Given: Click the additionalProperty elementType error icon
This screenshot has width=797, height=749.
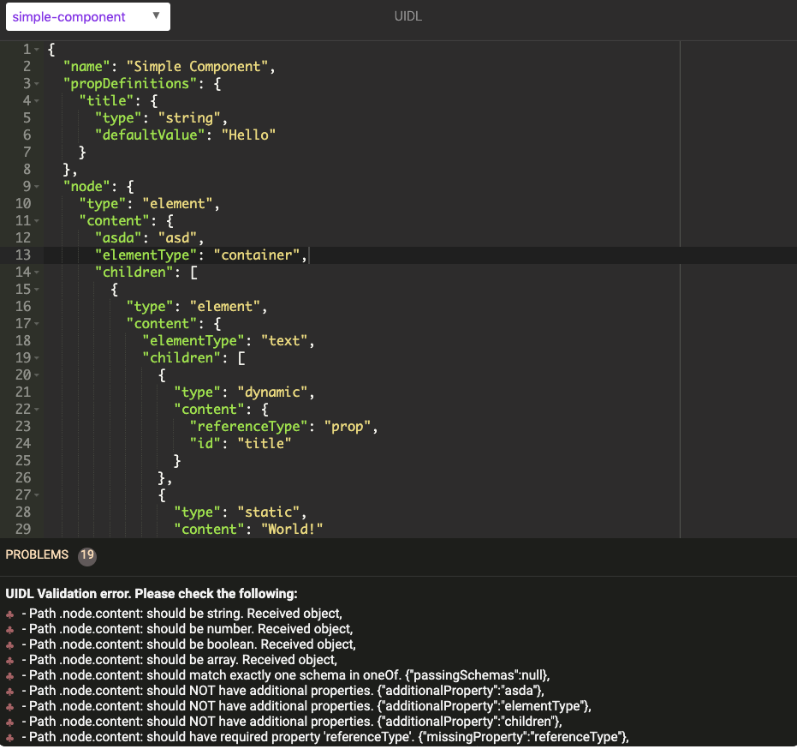Looking at the screenshot, I should click(x=9, y=707).
